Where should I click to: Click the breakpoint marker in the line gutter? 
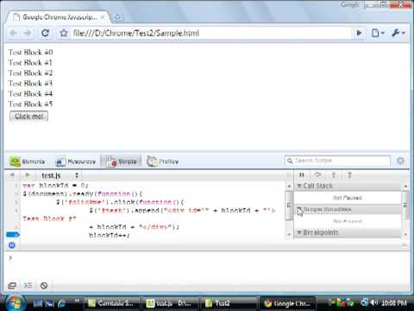[13, 234]
